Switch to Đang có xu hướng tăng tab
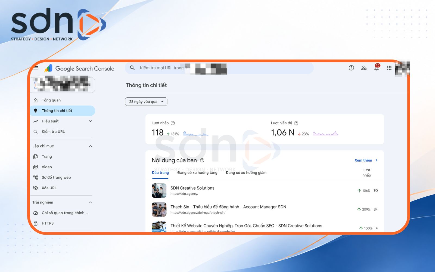The height and width of the screenshot is (272, 435). pyautogui.click(x=197, y=173)
